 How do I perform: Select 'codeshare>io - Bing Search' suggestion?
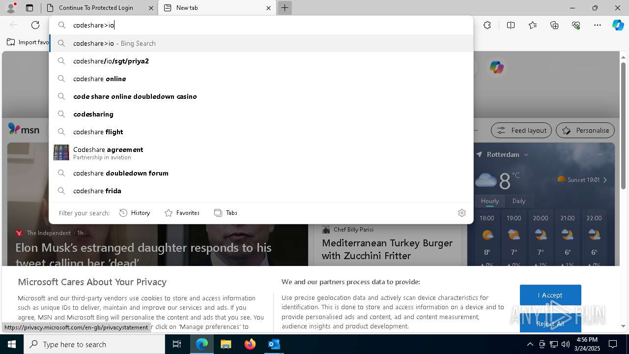point(261,43)
